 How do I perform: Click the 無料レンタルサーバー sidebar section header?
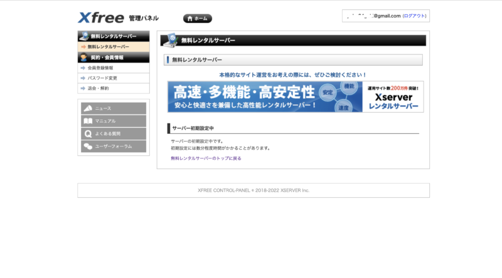point(114,36)
